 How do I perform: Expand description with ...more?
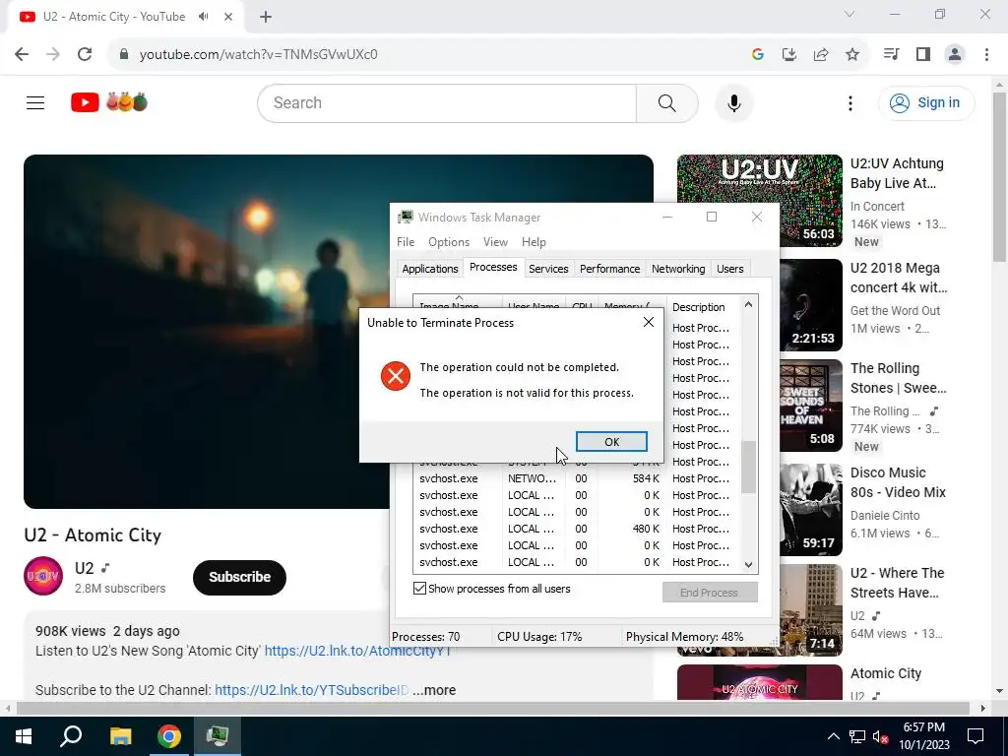coord(434,690)
